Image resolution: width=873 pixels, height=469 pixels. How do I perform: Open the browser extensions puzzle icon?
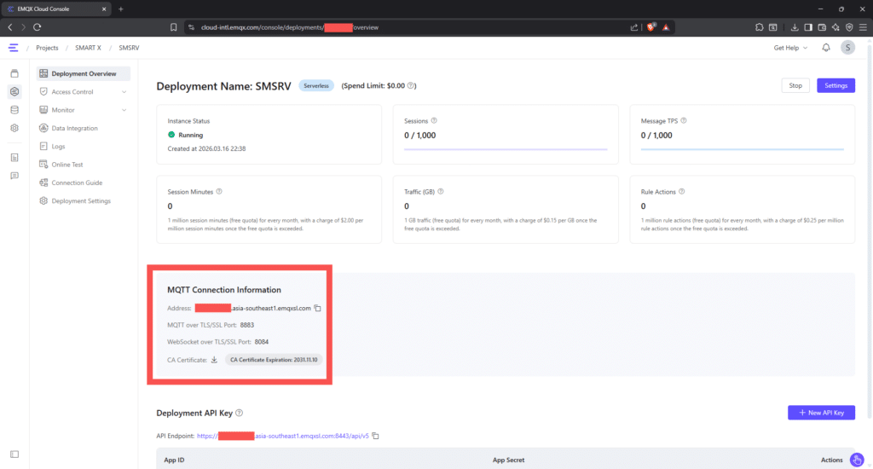coord(760,27)
